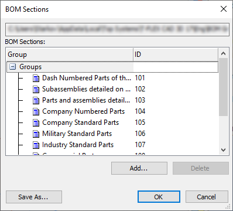Click the icon beside Military Standard Parts
The width and height of the screenshot is (233, 211).
click(36, 134)
